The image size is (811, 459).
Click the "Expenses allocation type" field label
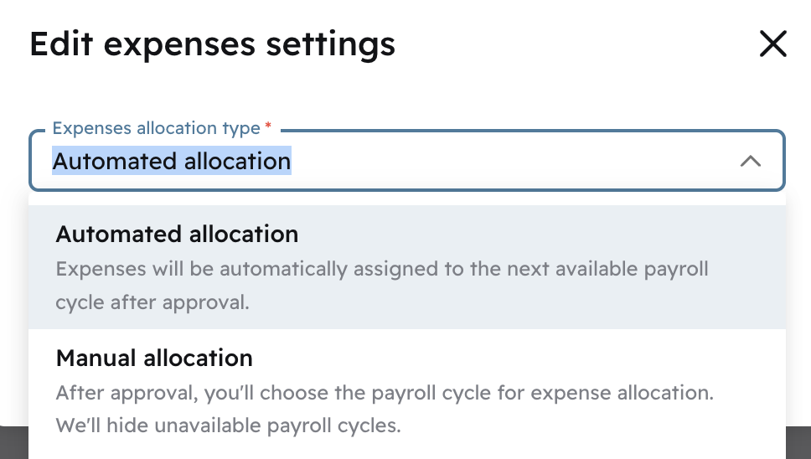156,128
